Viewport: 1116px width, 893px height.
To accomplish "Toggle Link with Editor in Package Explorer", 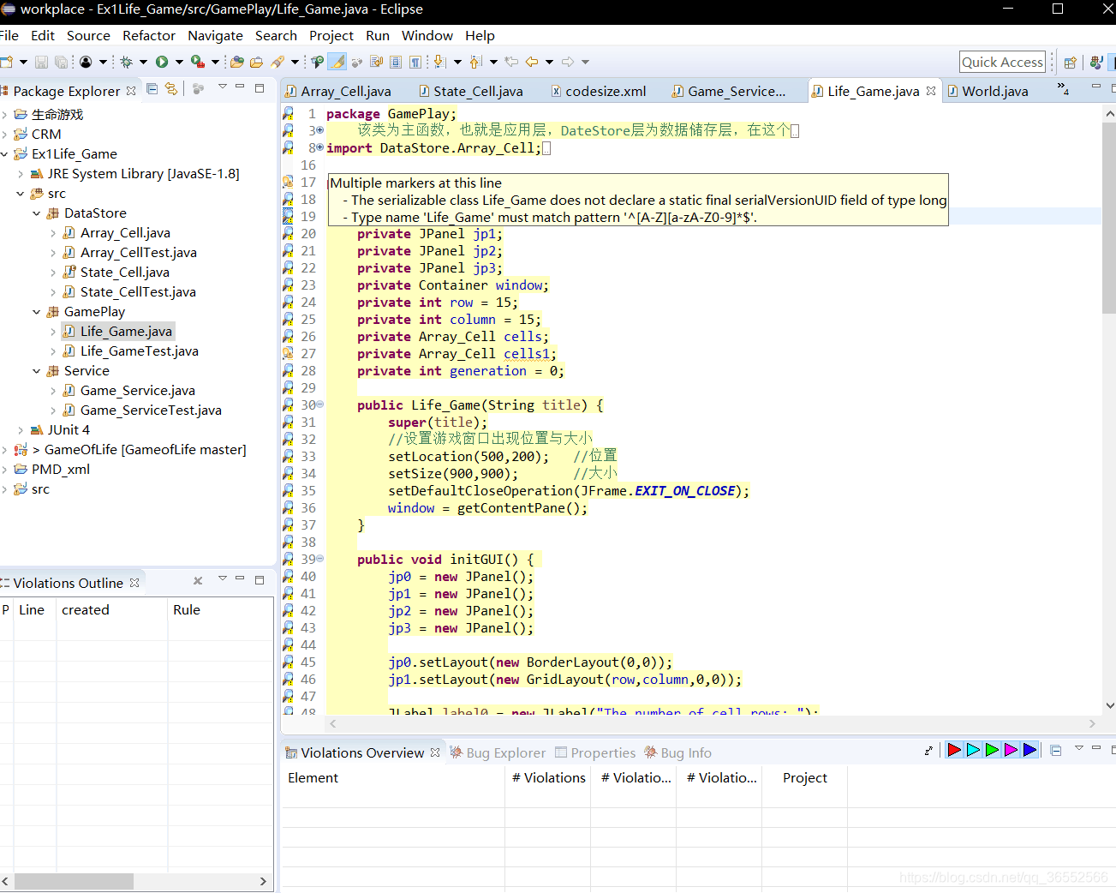I will [x=171, y=88].
